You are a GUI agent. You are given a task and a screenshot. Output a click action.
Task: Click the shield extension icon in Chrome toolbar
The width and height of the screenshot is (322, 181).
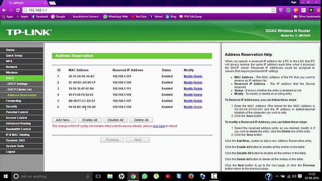coord(281,10)
